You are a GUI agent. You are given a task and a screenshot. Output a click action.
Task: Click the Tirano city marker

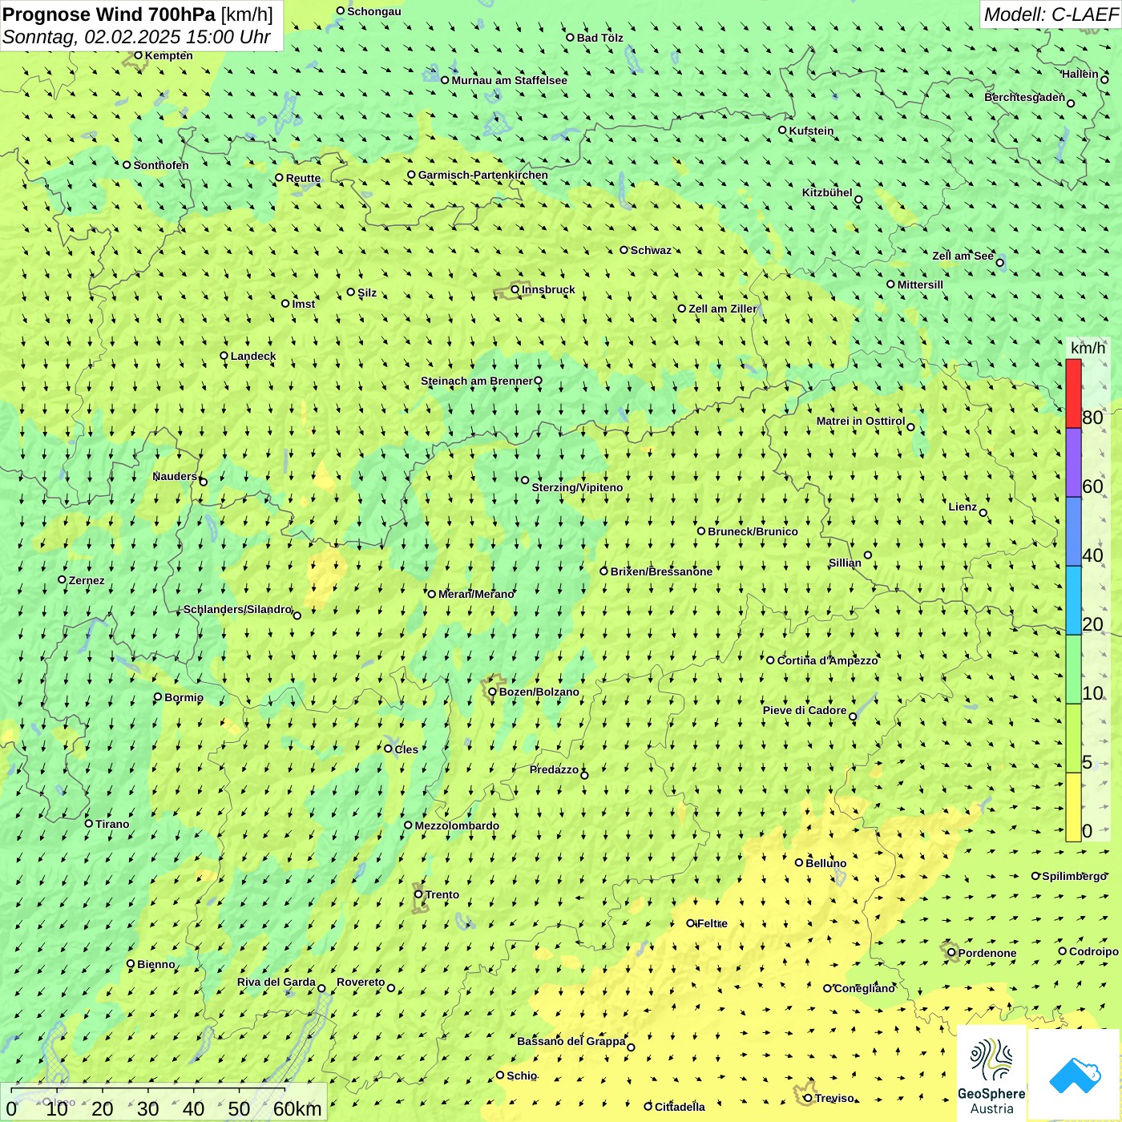tap(89, 823)
